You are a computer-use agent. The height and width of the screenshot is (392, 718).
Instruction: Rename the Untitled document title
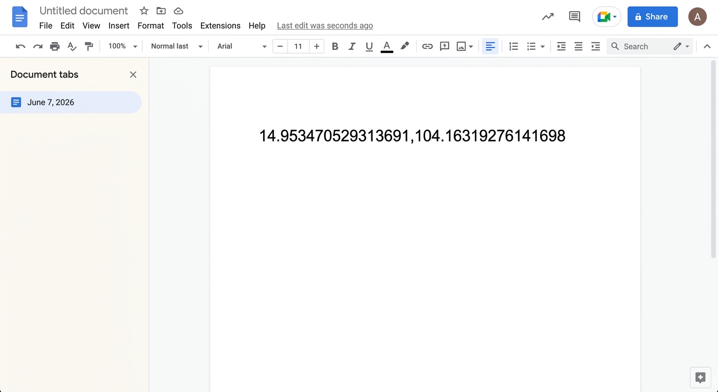[x=84, y=11]
